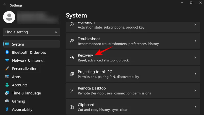Click the Gaming controller icon

[7, 101]
